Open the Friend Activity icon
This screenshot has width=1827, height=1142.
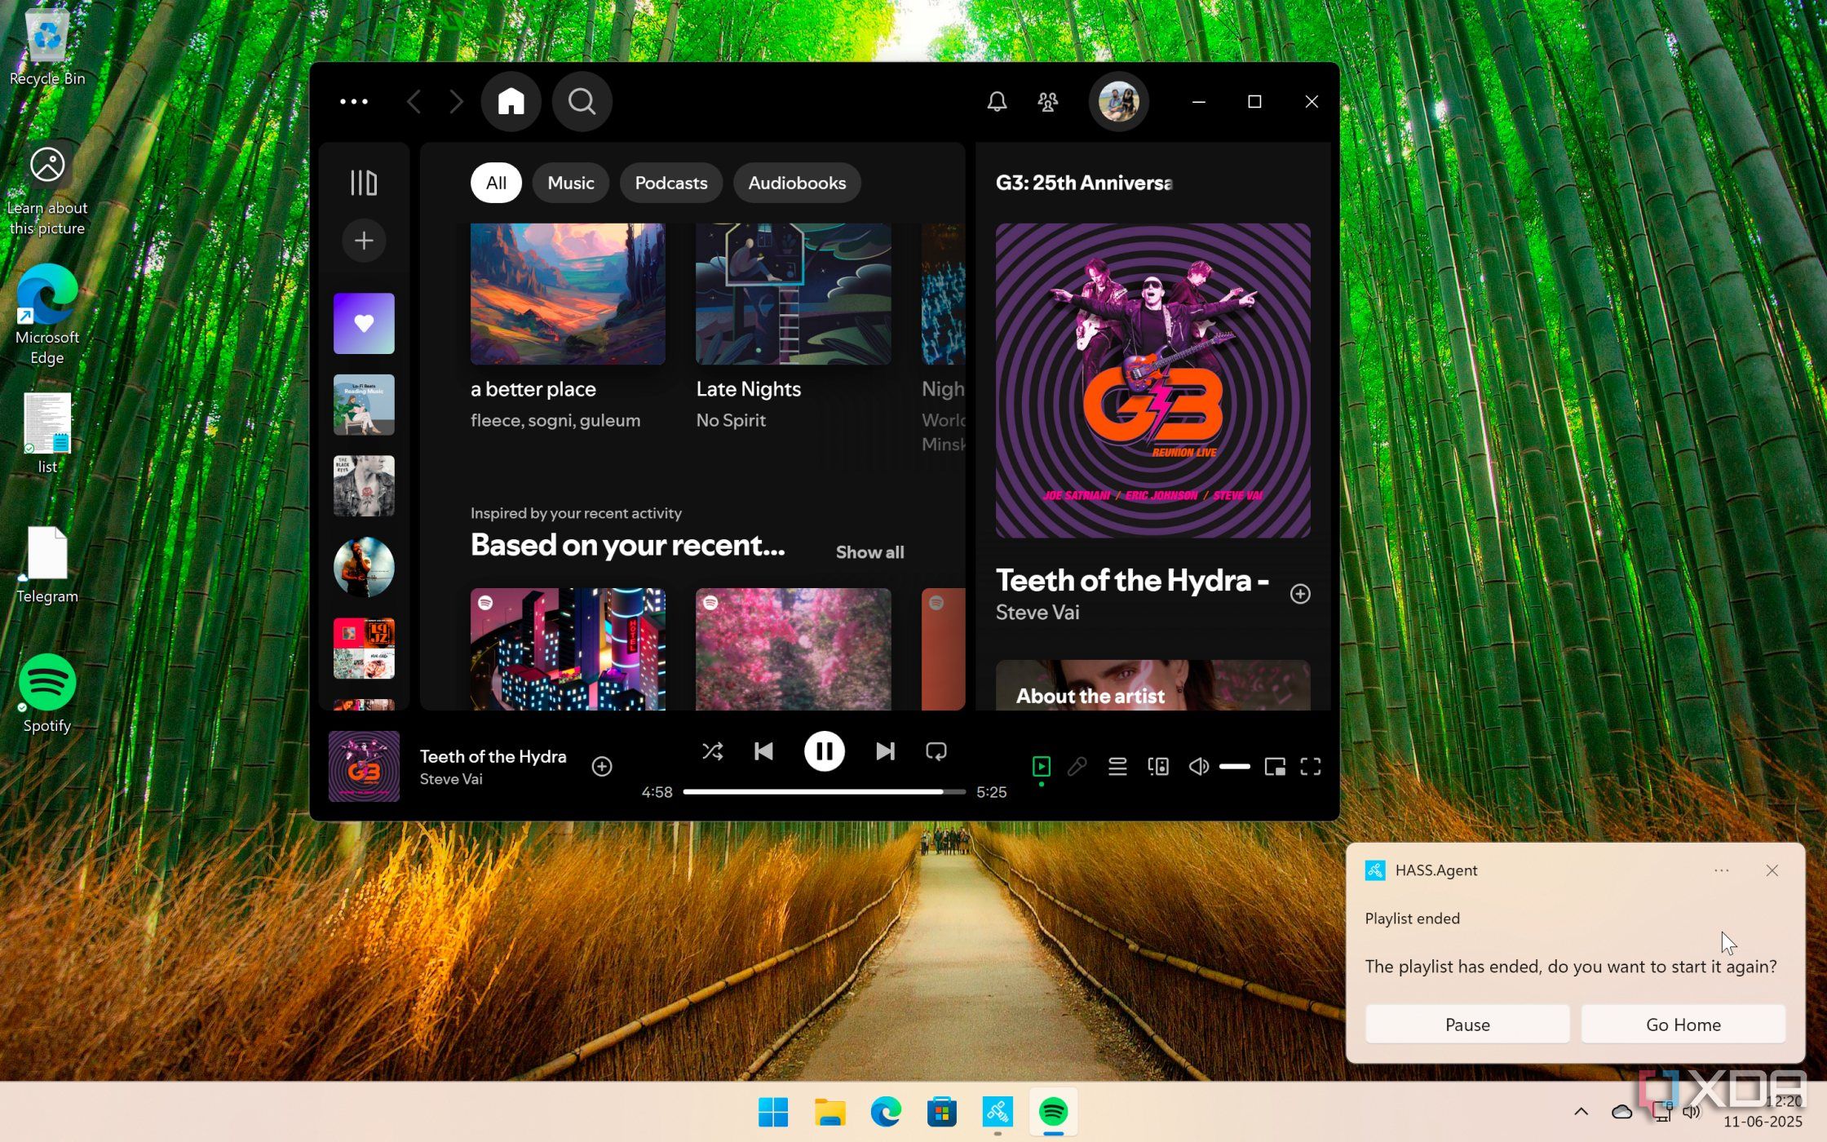pos(1047,102)
